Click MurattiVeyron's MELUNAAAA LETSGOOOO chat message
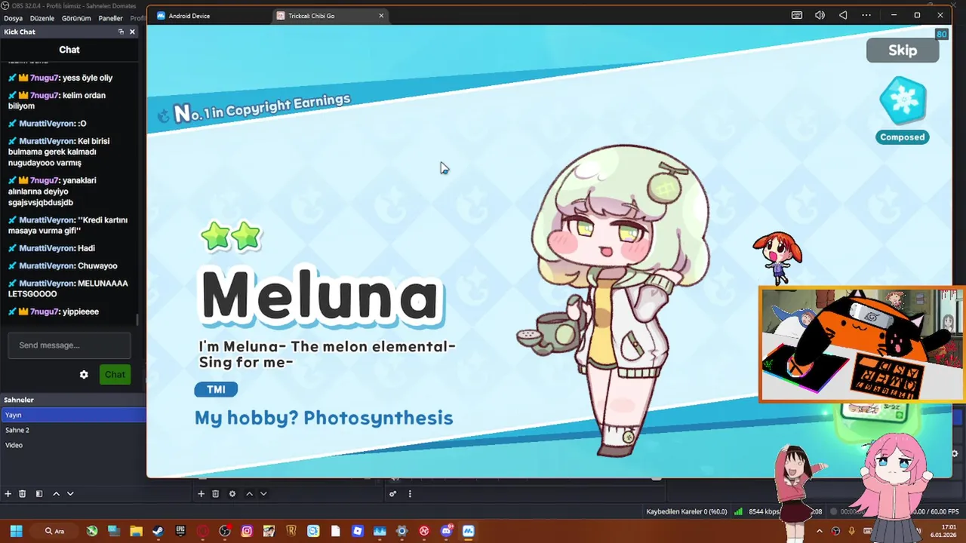Image resolution: width=966 pixels, height=543 pixels. pos(68,288)
